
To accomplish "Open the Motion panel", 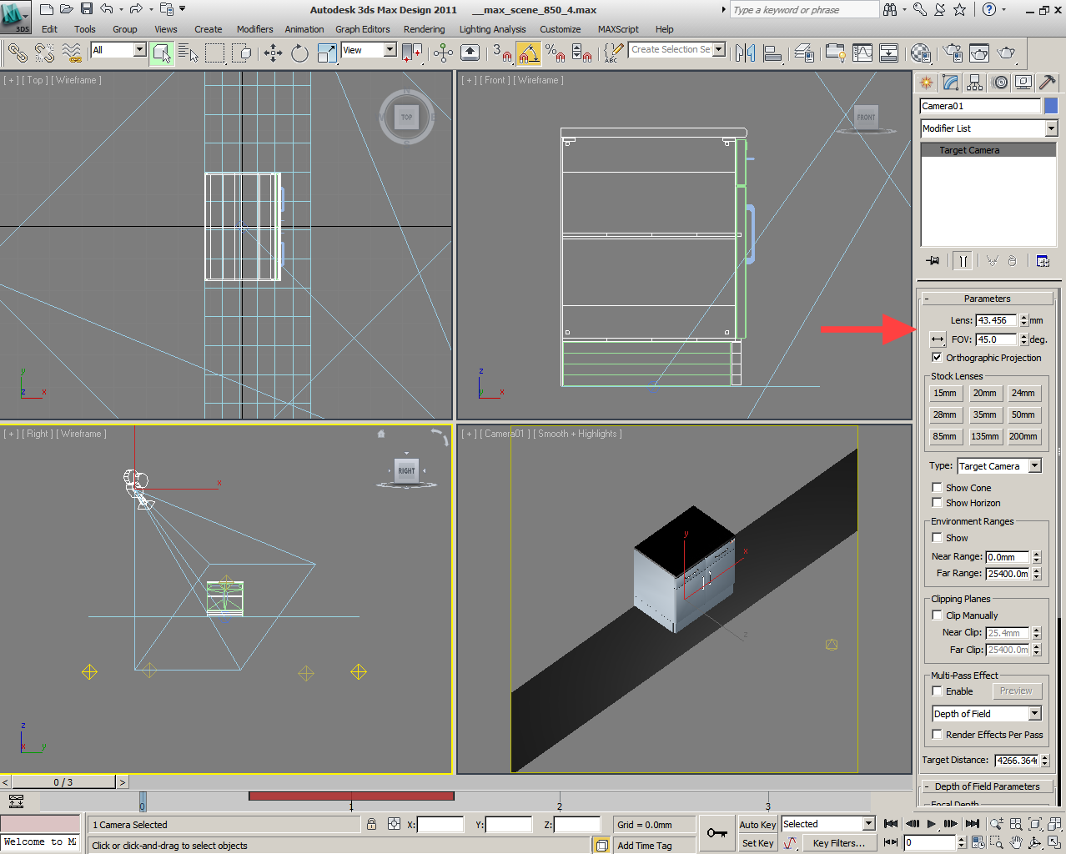I will coord(999,83).
